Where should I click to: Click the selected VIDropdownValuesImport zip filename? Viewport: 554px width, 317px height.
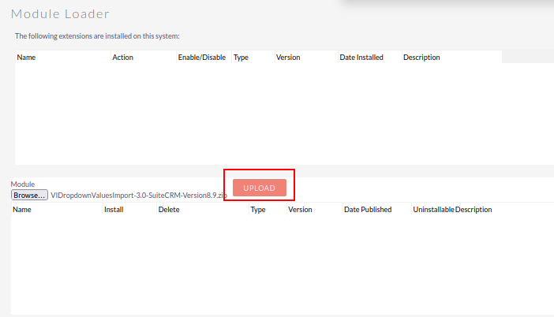tap(138, 195)
